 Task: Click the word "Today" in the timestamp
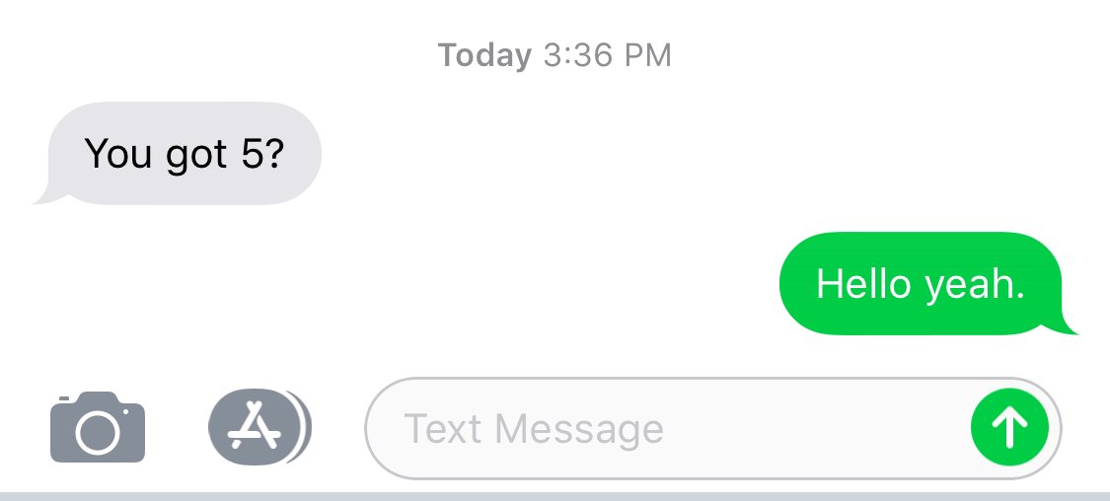[x=484, y=55]
